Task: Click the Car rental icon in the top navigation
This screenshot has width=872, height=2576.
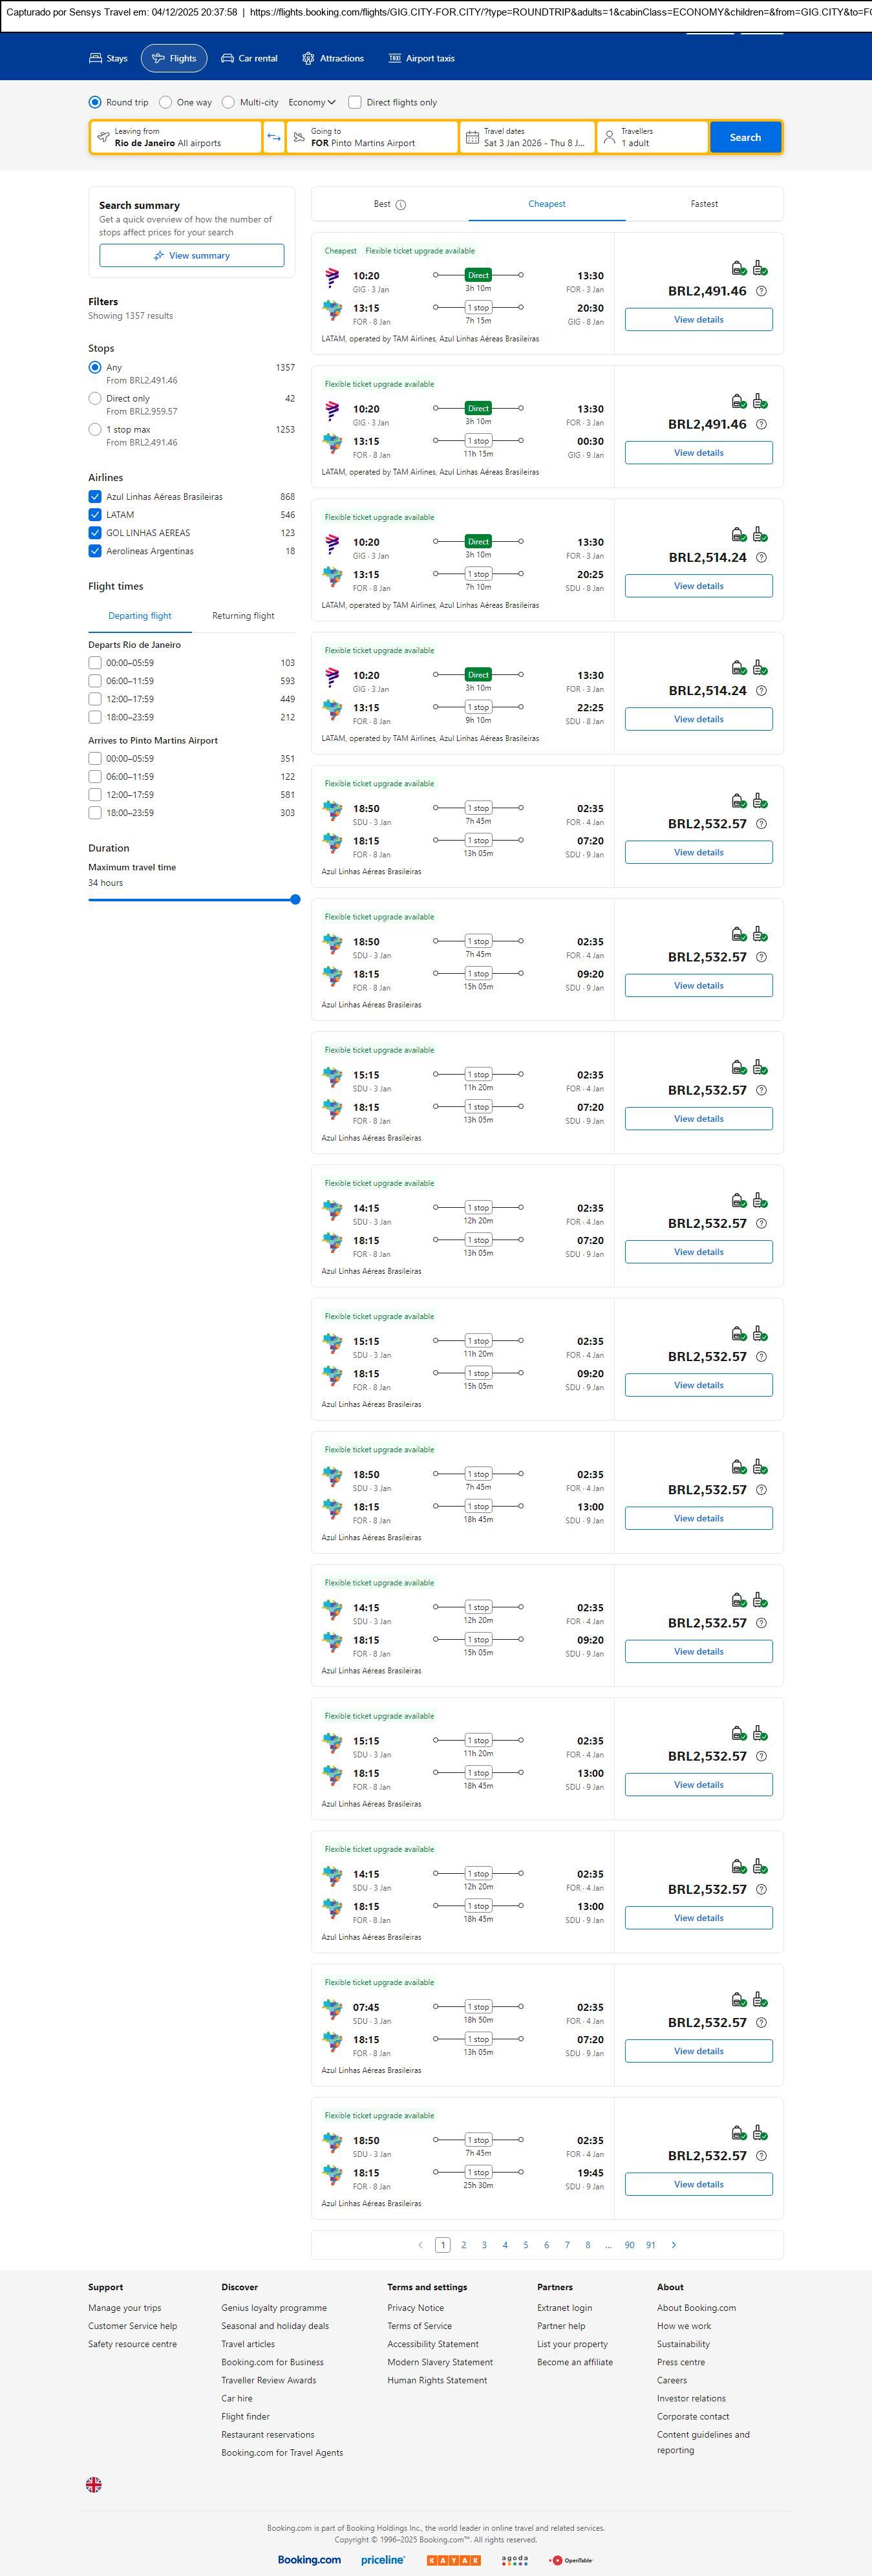Action: (228, 59)
